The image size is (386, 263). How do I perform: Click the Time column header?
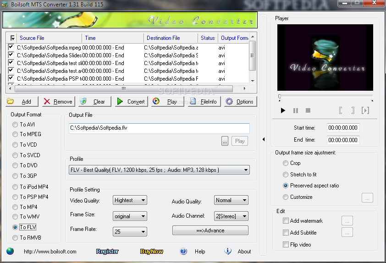point(112,38)
